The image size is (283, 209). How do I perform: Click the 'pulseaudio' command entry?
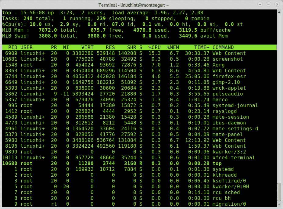pyautogui.click(x=227, y=94)
